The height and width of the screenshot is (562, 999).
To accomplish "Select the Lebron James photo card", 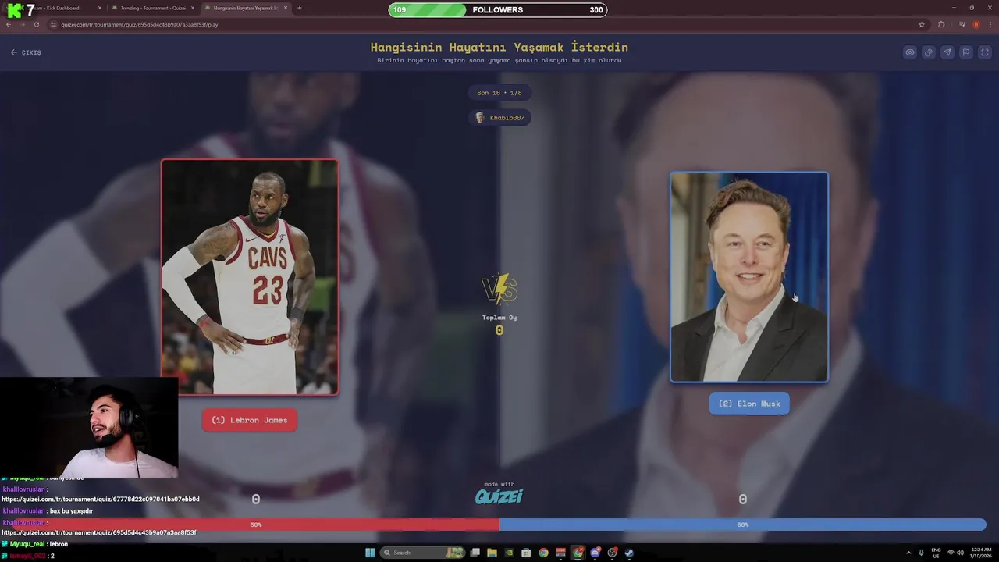I will click(250, 277).
